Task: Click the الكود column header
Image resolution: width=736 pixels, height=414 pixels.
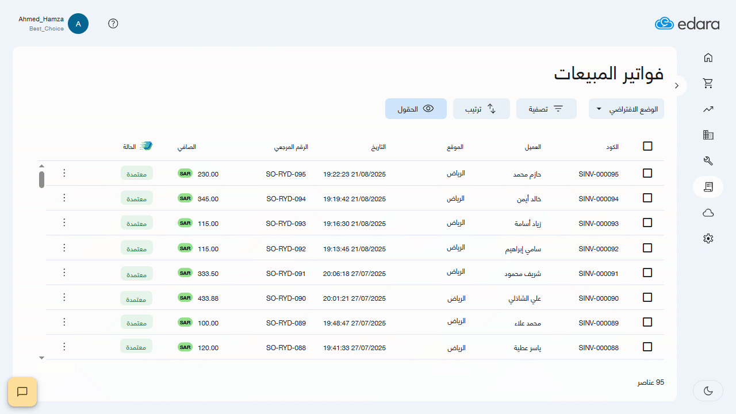Action: pyautogui.click(x=613, y=147)
